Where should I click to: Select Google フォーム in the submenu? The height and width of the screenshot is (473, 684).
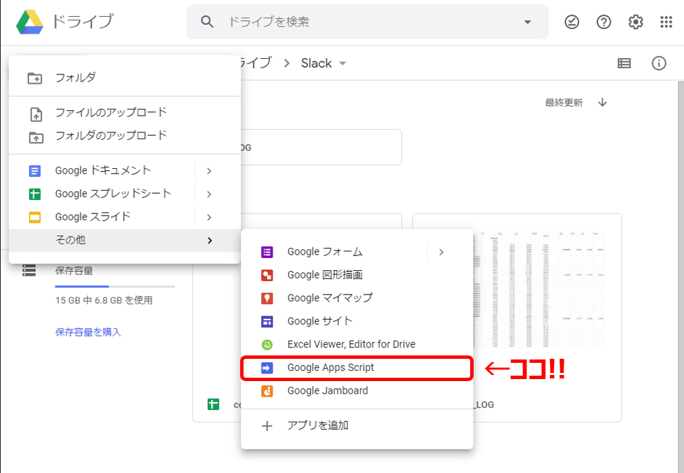(334, 252)
